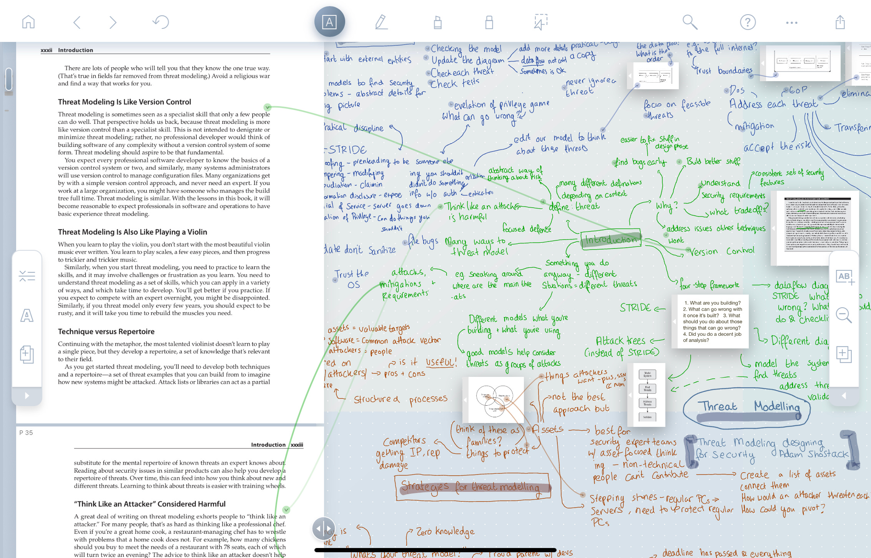871x558 pixels.
Task: Collapse the left side panel arrow
Action: click(27, 396)
